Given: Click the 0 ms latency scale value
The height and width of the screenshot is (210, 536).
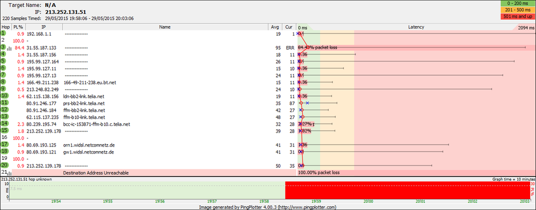Looking at the screenshot, I should point(303,28).
